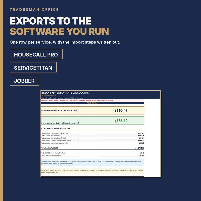The width and height of the screenshot is (201, 201).
Task: Click 'Recommended Rate (with profit margin)' label
Action: (x=61, y=123)
